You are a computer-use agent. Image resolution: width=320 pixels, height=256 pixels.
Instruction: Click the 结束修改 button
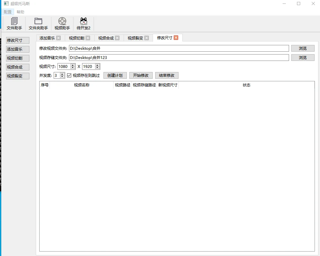coord(167,76)
